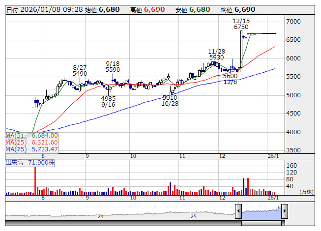
Task: Click the 9/18 peak label 5590
Action: (x=113, y=70)
